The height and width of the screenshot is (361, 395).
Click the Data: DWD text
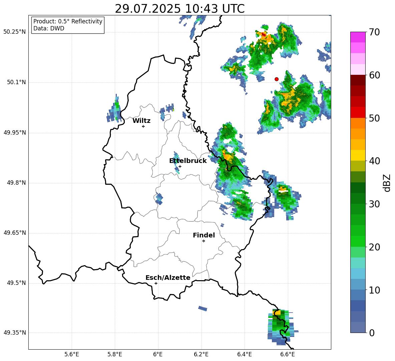point(49,28)
